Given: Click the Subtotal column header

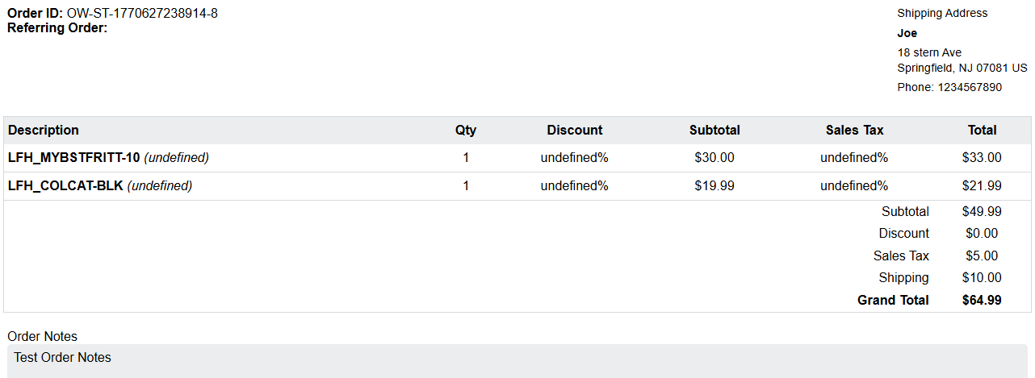Looking at the screenshot, I should pyautogui.click(x=714, y=131).
